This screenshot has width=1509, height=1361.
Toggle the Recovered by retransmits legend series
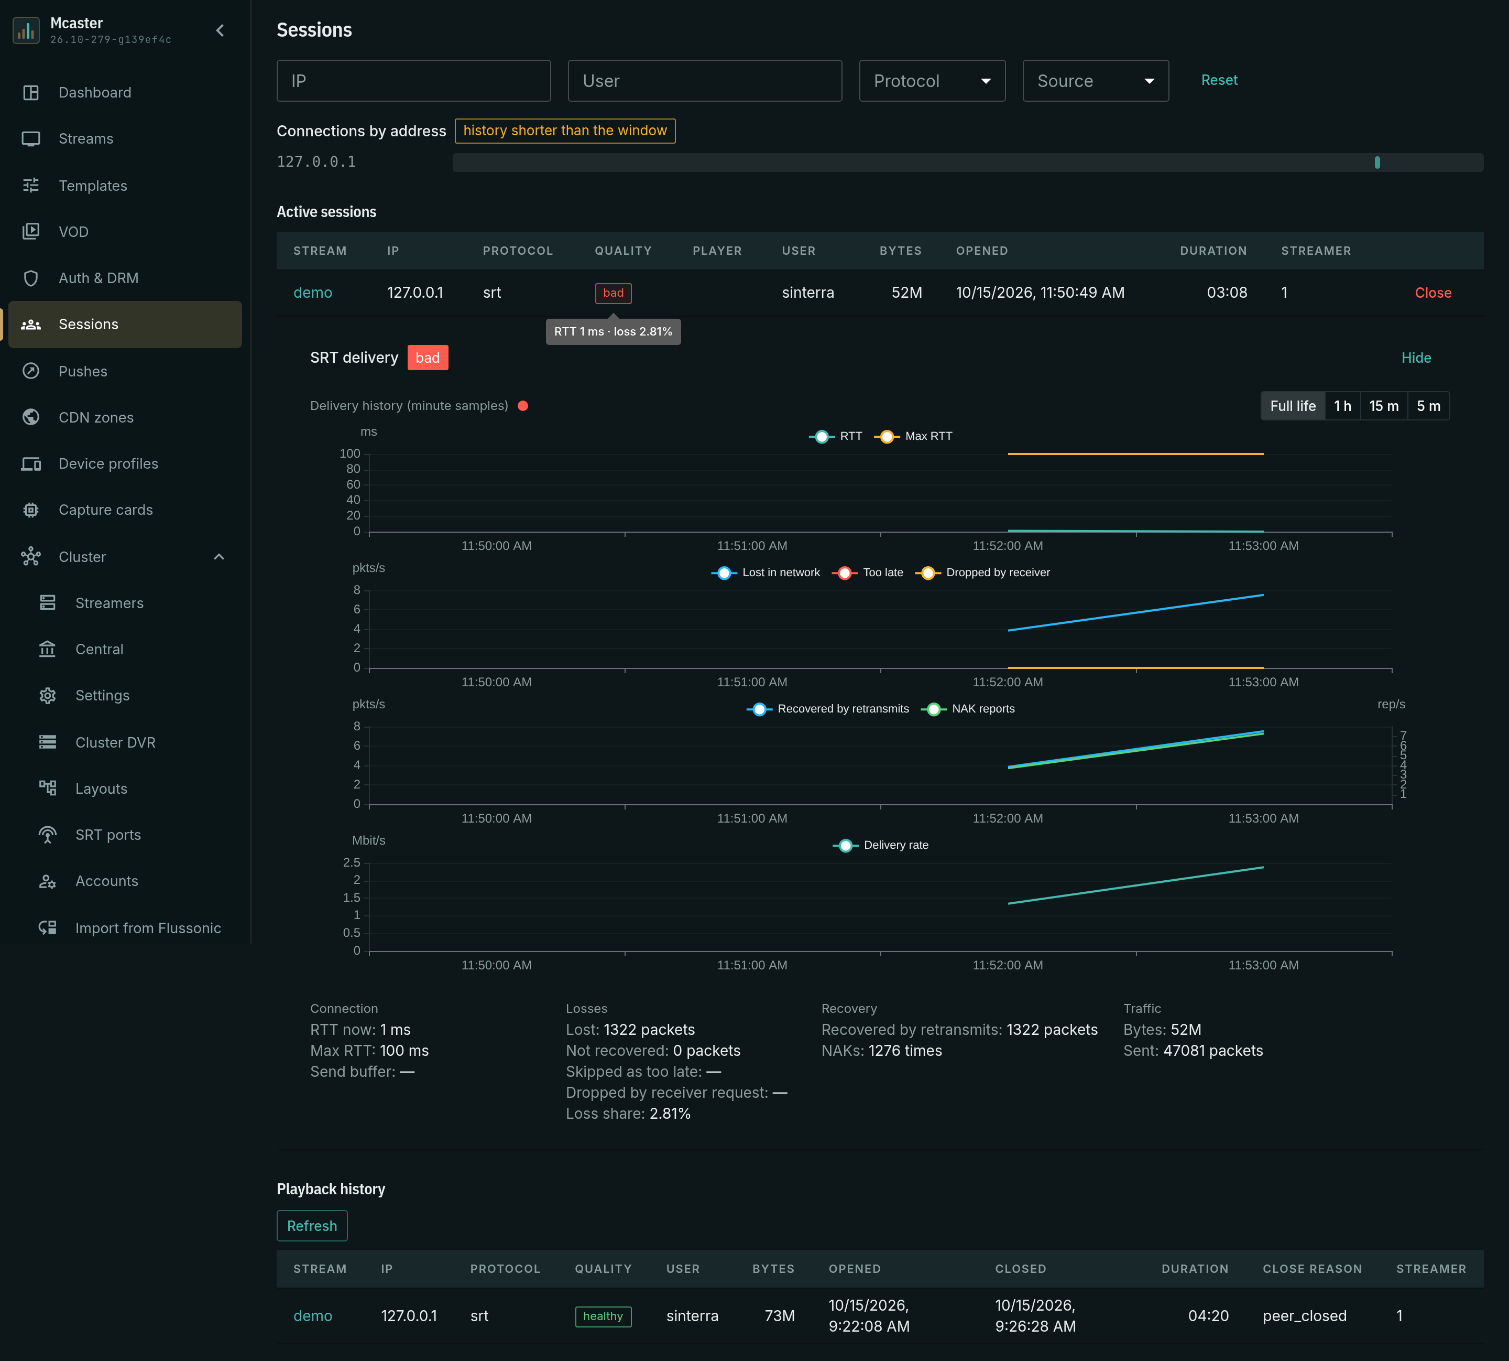827,708
